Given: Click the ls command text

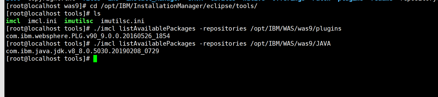Looking at the screenshot, I should pyautogui.click(x=97, y=13).
